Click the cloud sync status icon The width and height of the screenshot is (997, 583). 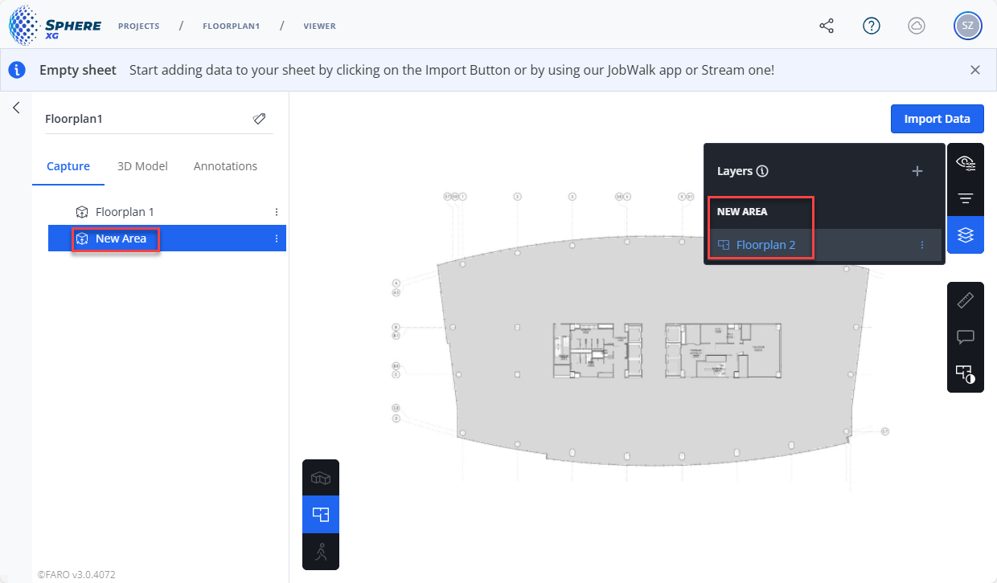coord(917,26)
